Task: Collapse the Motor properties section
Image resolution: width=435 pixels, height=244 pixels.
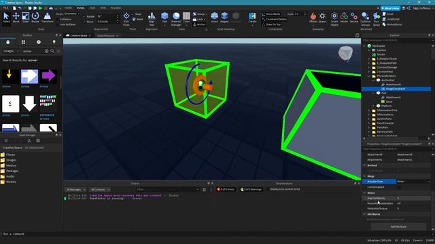Action: pyautogui.click(x=364, y=192)
